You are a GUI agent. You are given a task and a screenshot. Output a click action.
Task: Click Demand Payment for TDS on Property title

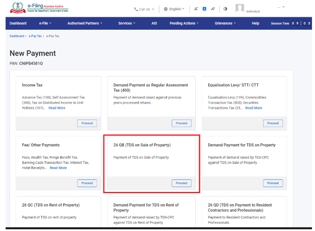[x=242, y=145]
